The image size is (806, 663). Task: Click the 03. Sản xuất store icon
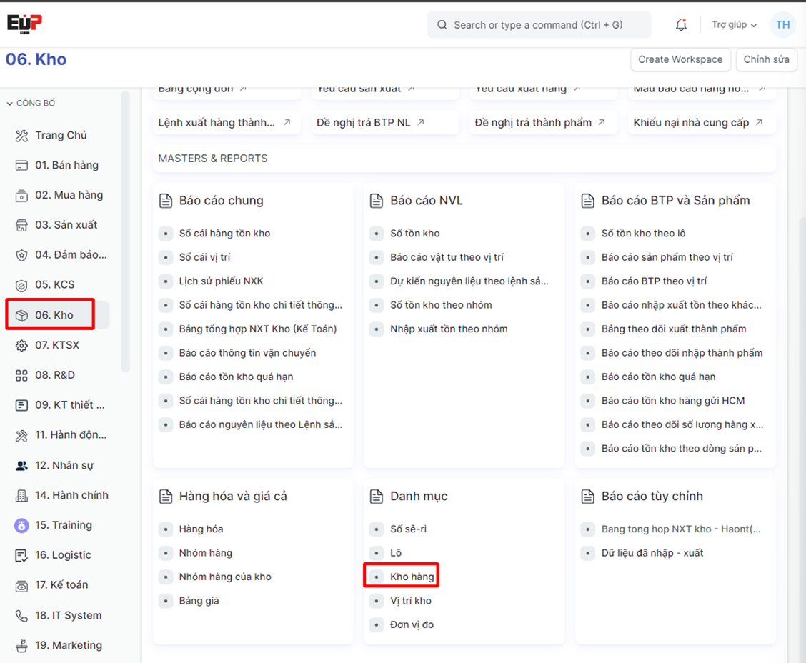21,225
